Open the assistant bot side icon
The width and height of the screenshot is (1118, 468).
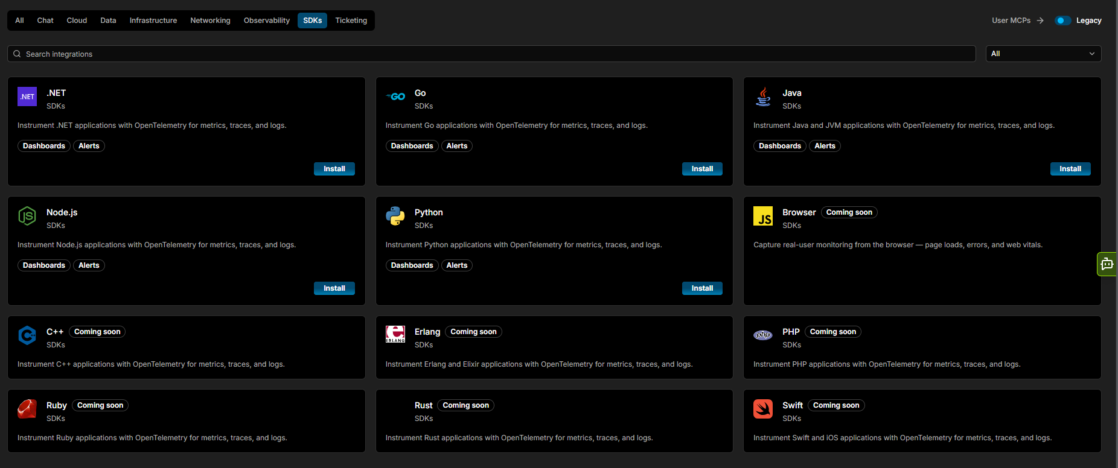tap(1107, 264)
